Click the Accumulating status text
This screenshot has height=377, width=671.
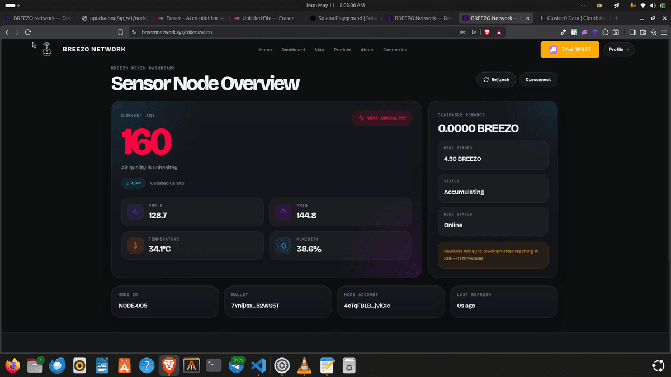point(464,192)
